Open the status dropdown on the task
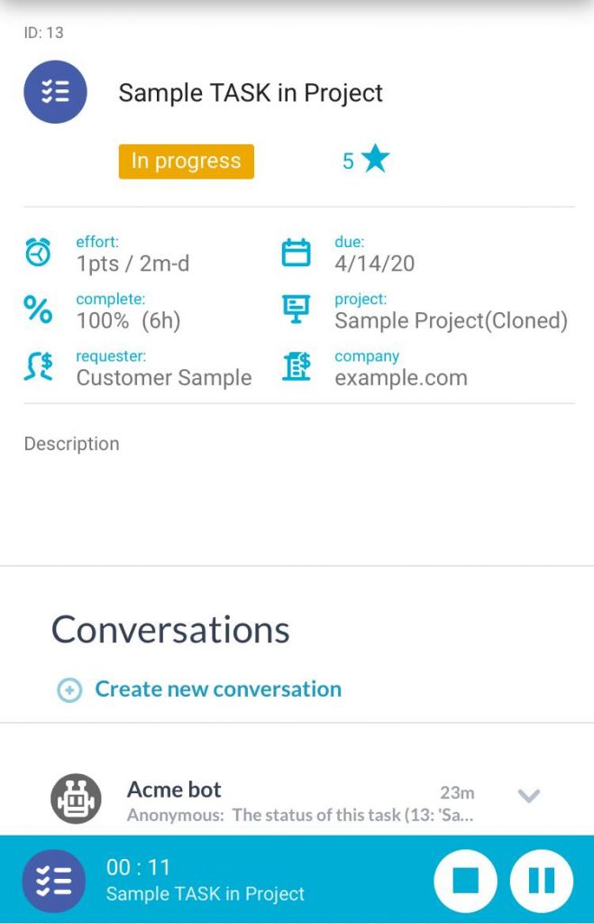 coord(186,162)
